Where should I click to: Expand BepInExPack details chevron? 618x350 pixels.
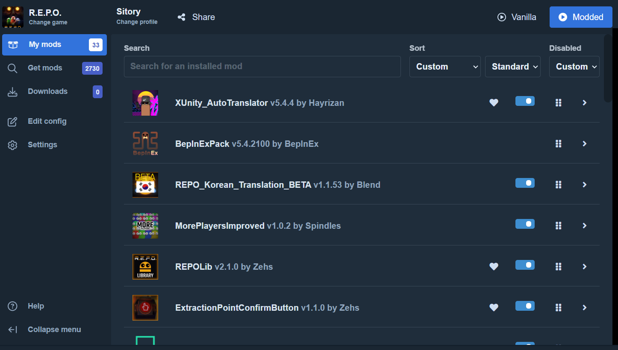(585, 143)
